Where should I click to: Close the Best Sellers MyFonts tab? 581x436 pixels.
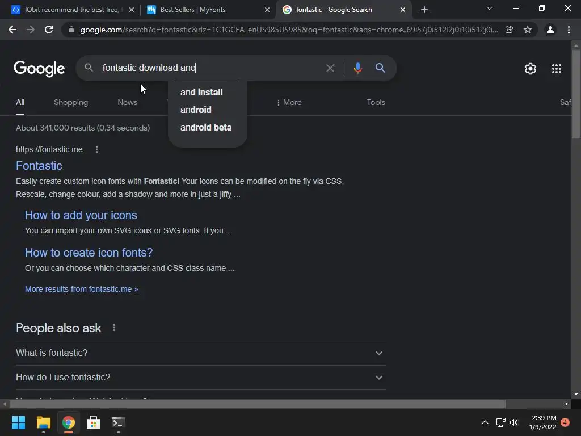point(267,10)
